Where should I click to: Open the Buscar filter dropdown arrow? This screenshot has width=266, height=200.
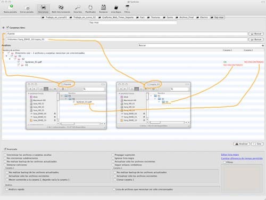pyautogui.click(x=263, y=45)
